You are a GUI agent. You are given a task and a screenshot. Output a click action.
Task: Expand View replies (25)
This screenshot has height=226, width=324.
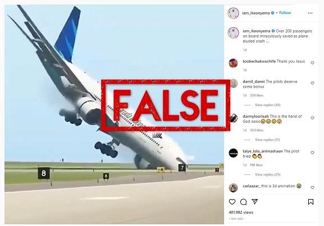pyautogui.click(x=268, y=174)
